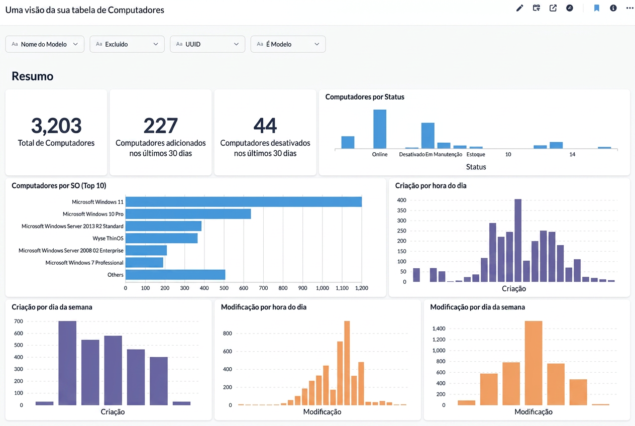Select the Online bar in the Status chart
Screen dimensions: 635x426
coord(380,129)
